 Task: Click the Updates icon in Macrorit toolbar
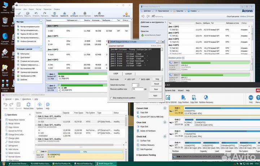click(39, 106)
